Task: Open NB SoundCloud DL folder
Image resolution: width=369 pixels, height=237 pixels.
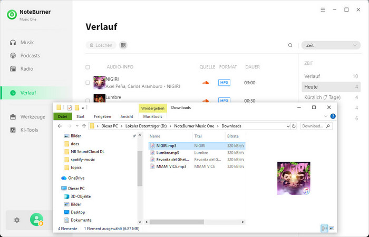Action: coord(84,152)
